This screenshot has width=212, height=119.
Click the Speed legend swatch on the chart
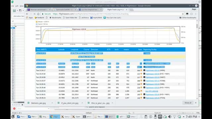click(36, 24)
